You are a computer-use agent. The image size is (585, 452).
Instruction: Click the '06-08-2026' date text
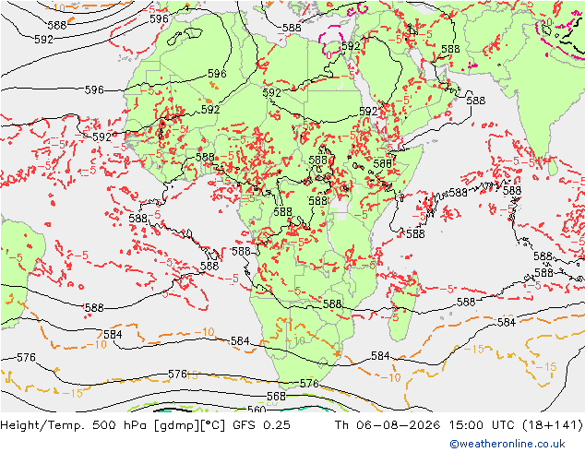(398, 424)
